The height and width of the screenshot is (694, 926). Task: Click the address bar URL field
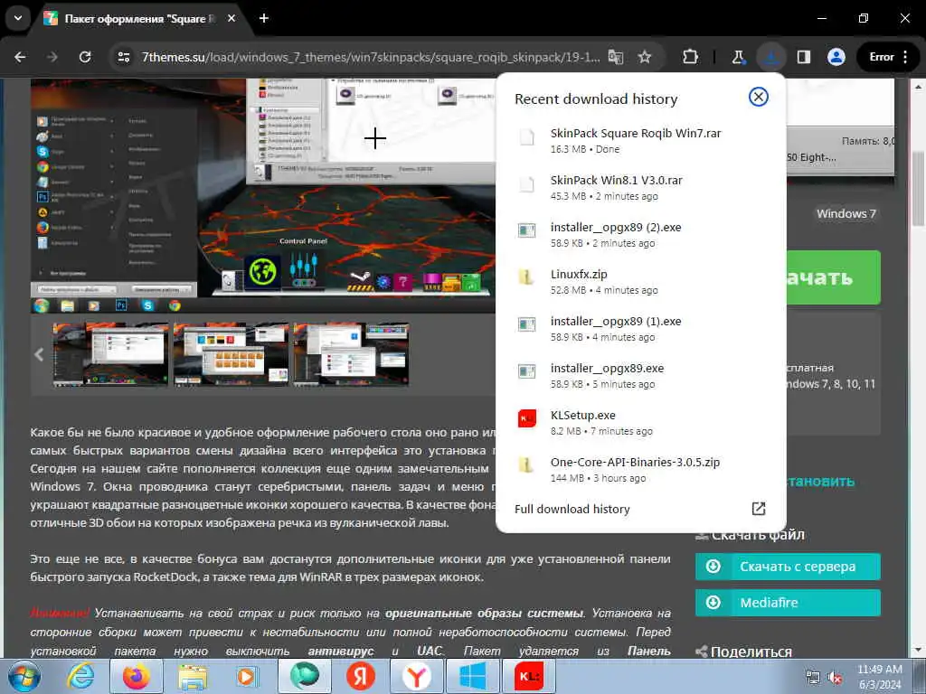[370, 57]
